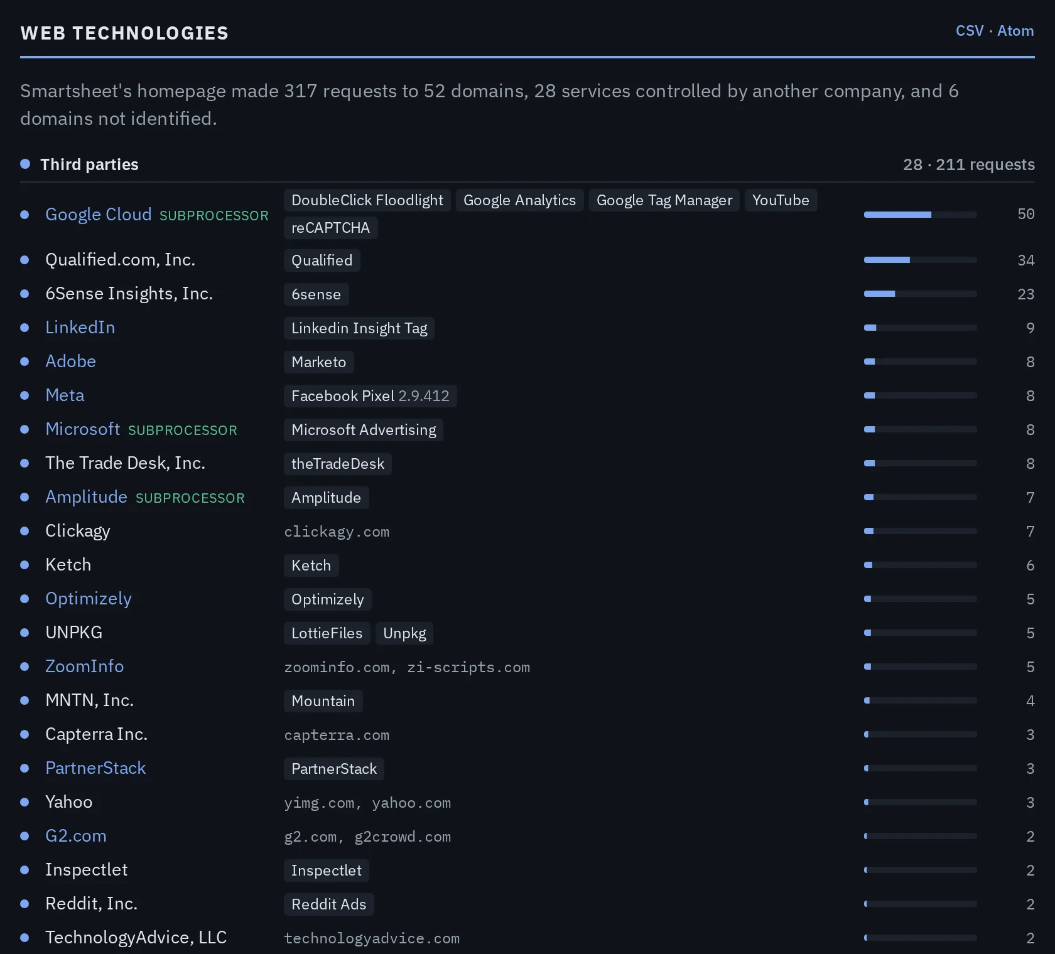Click the TechnologyAdvice, LLC row name
1055x954 pixels.
click(136, 938)
